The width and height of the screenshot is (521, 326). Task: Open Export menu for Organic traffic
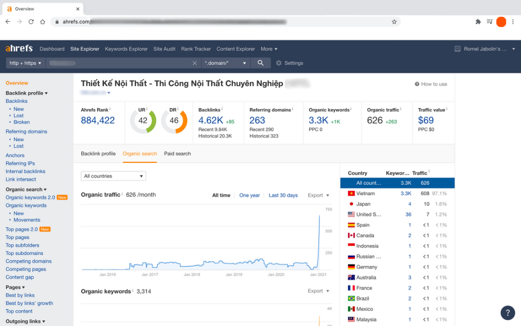coord(319,195)
